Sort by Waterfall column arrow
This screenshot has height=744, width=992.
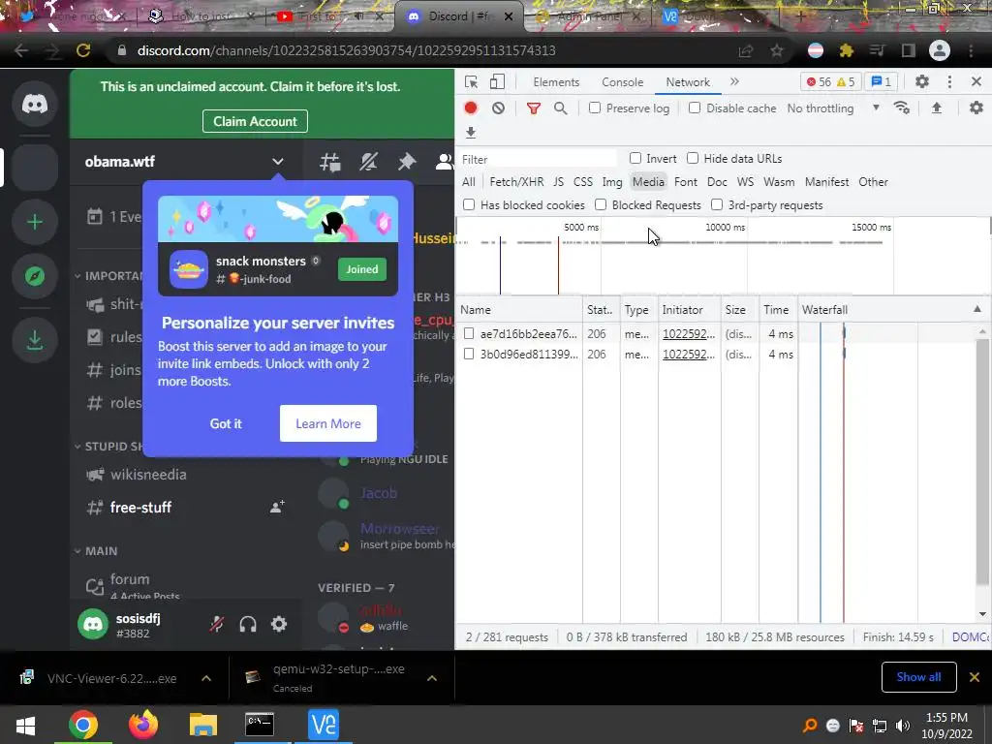977,309
